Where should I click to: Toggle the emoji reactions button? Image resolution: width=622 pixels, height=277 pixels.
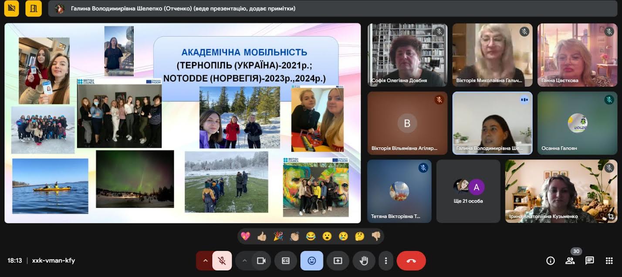coord(312,261)
